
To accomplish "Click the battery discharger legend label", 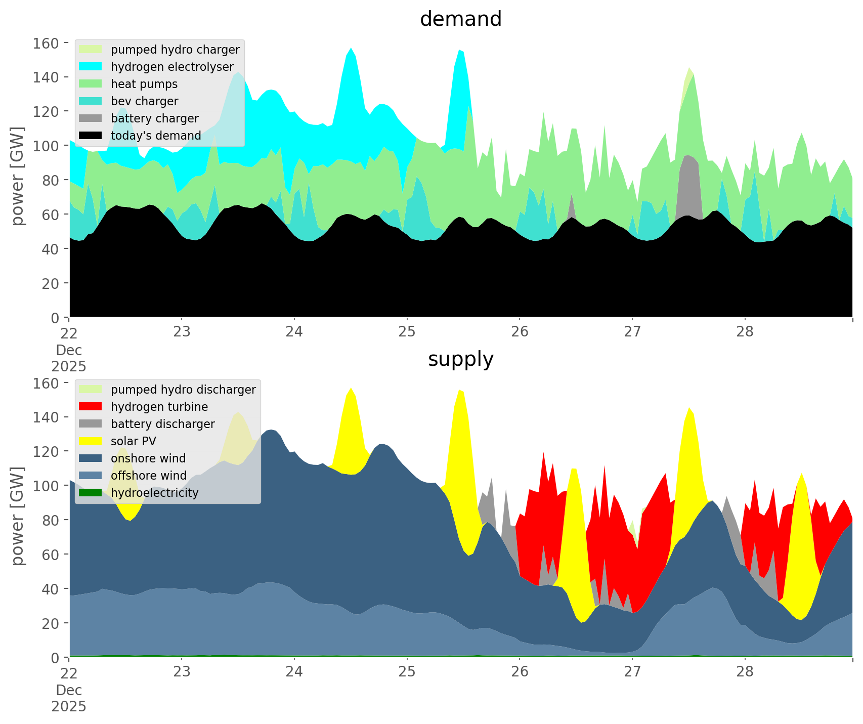I will (x=163, y=424).
